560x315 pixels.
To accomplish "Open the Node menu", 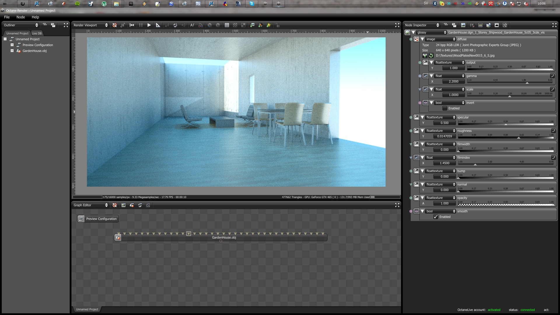I will click(x=20, y=17).
